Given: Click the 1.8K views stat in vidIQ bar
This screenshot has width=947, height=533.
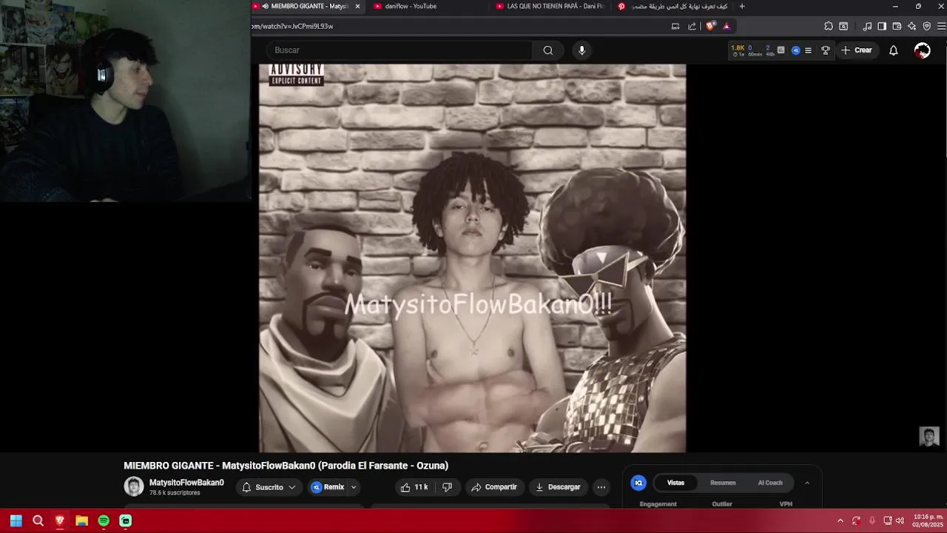Looking at the screenshot, I should pos(738,47).
